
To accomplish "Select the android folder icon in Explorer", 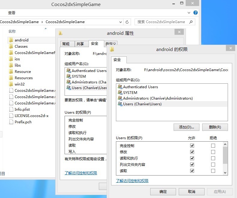I will 11,40.
